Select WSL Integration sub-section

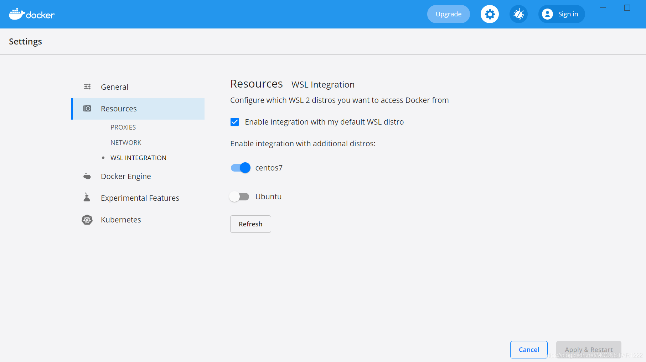[138, 158]
